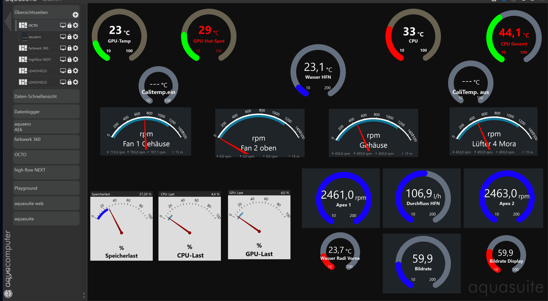Viewport: 548px width, 301px height.
Task: Toggle the lock on farbwerk 360 overview page
Action: click(x=70, y=48)
